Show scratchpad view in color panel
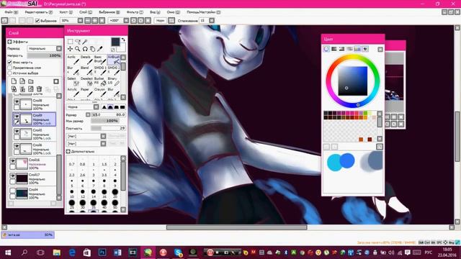Screen dimensions: 461x259 tap(365, 49)
